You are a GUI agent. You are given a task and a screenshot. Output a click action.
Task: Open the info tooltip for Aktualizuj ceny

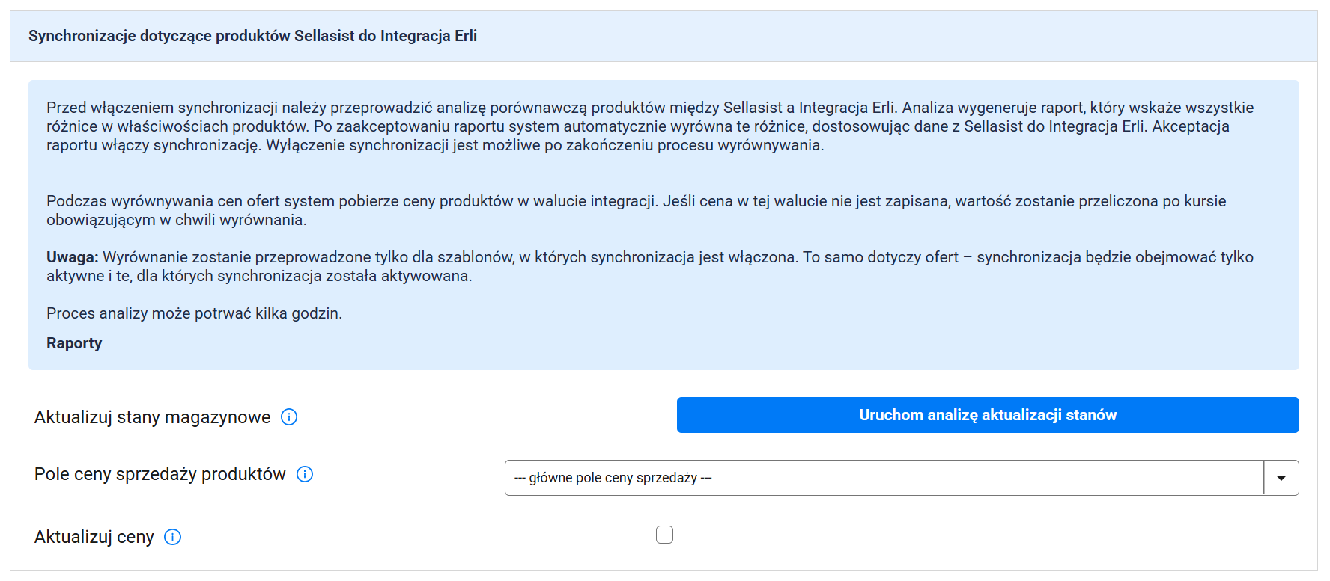(172, 537)
